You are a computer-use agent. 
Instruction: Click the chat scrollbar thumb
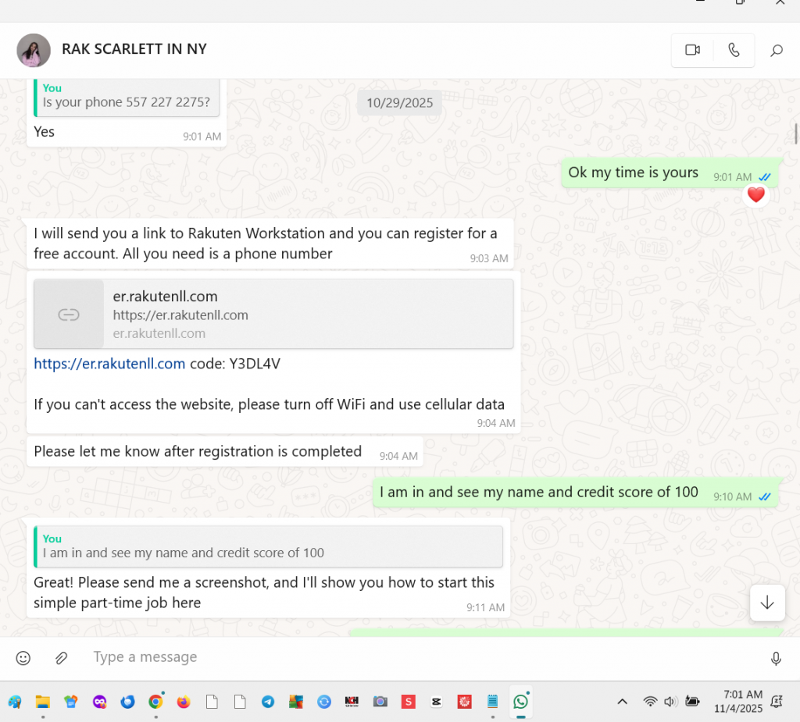tap(795, 134)
